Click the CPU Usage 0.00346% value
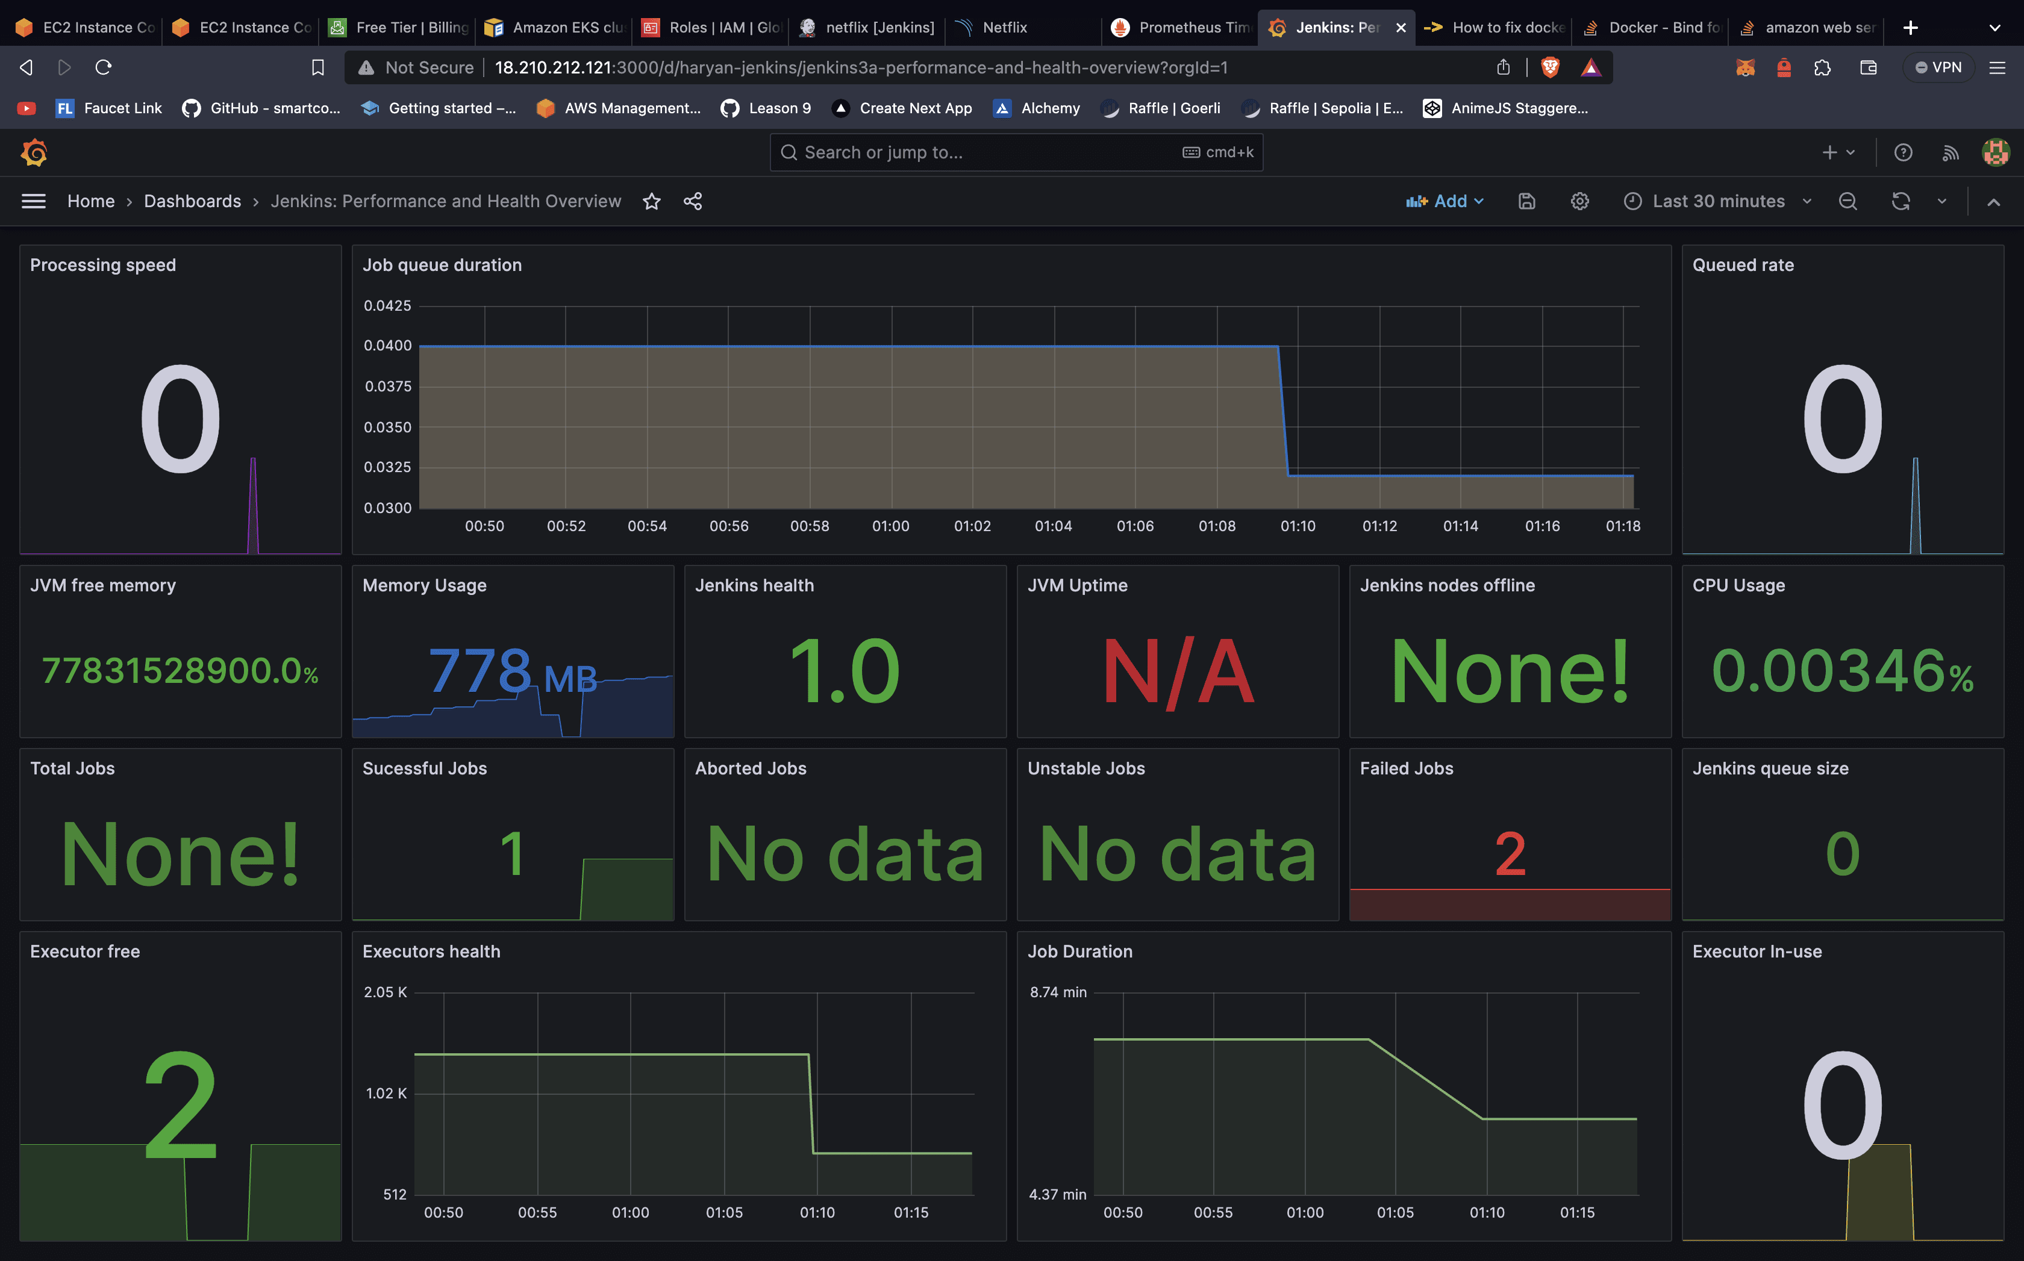Image resolution: width=2024 pixels, height=1261 pixels. click(1842, 671)
